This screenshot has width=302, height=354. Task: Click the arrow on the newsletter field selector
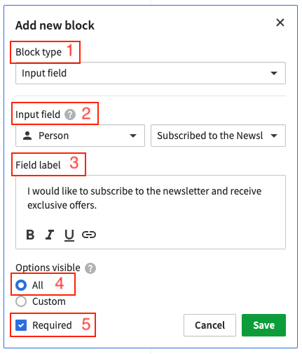pos(274,136)
